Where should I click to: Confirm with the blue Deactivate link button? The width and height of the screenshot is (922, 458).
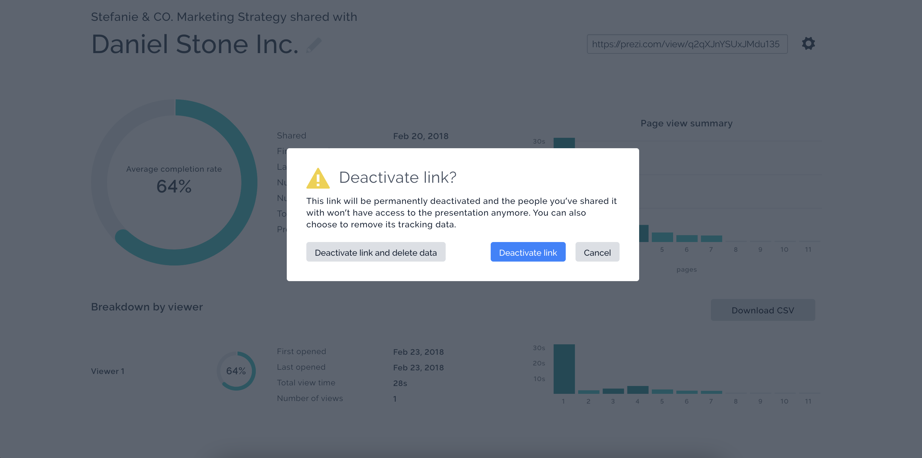pos(528,252)
